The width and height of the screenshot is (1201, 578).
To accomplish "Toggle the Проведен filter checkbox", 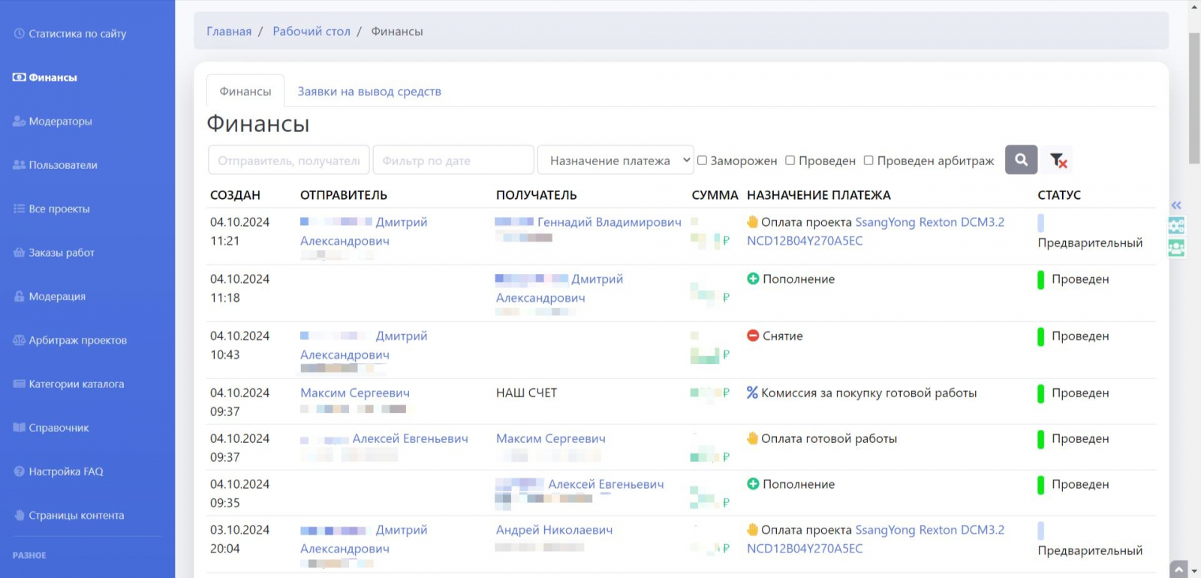I will point(790,161).
